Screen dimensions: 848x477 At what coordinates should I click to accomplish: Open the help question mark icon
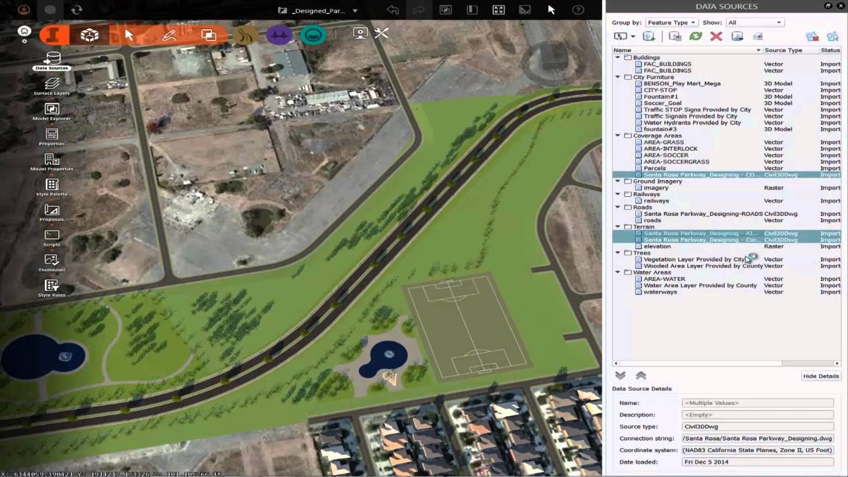[x=578, y=10]
